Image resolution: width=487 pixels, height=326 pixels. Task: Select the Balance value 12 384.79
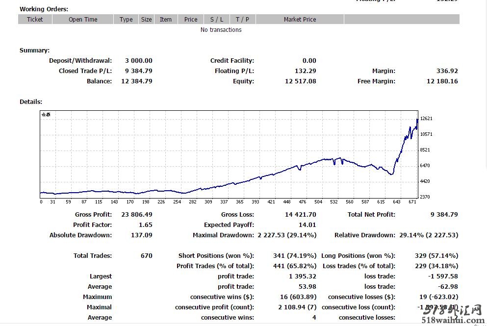(137, 81)
